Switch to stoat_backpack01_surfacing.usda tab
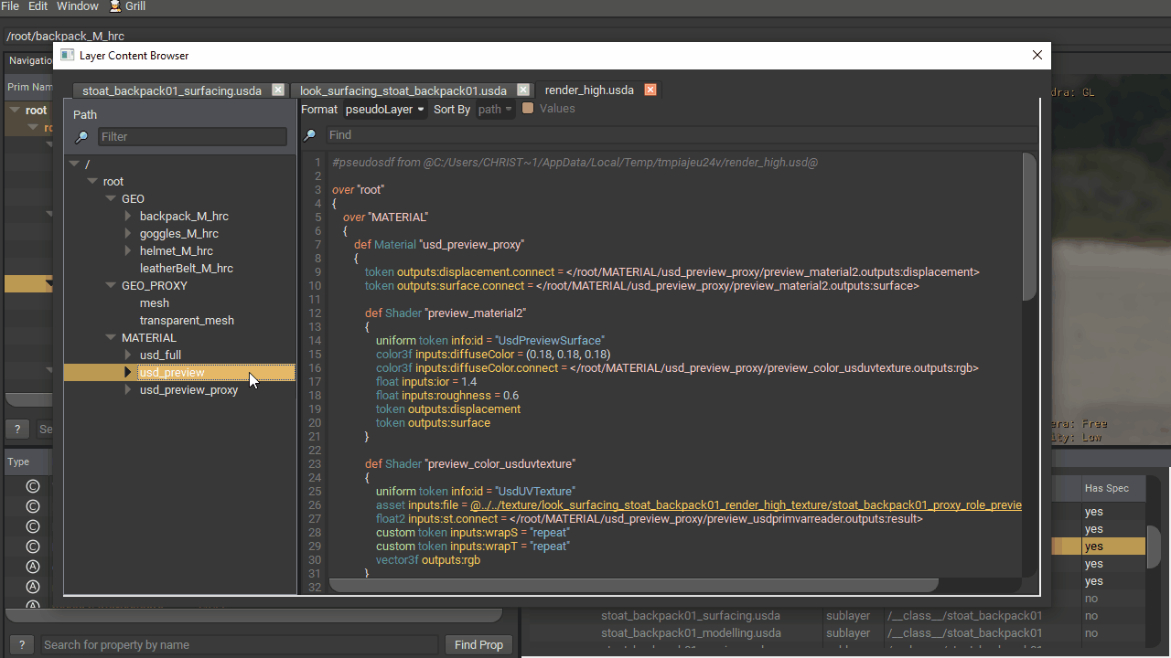The width and height of the screenshot is (1171, 658). click(x=172, y=90)
